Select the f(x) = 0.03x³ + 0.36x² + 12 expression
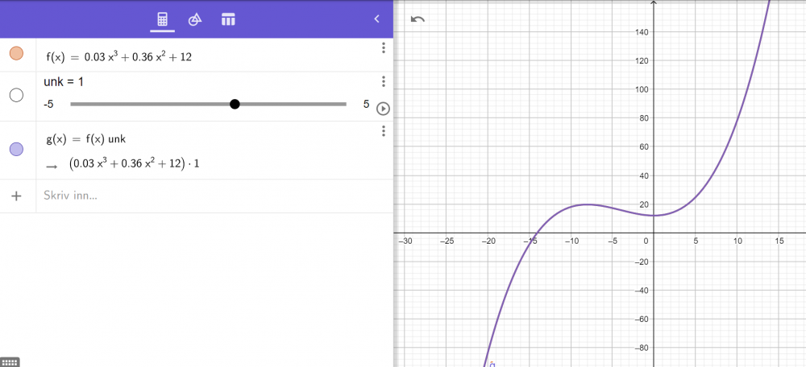The width and height of the screenshot is (806, 367). point(118,57)
